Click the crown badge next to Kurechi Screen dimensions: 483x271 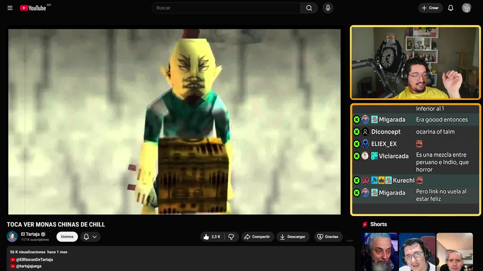pyautogui.click(x=381, y=180)
